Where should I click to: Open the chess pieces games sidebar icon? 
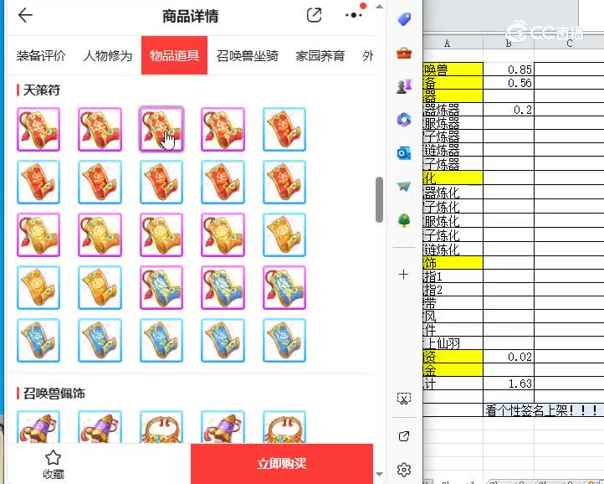coord(404,86)
